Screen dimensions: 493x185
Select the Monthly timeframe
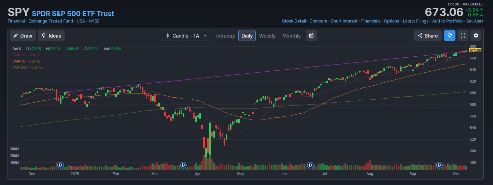[x=292, y=35]
